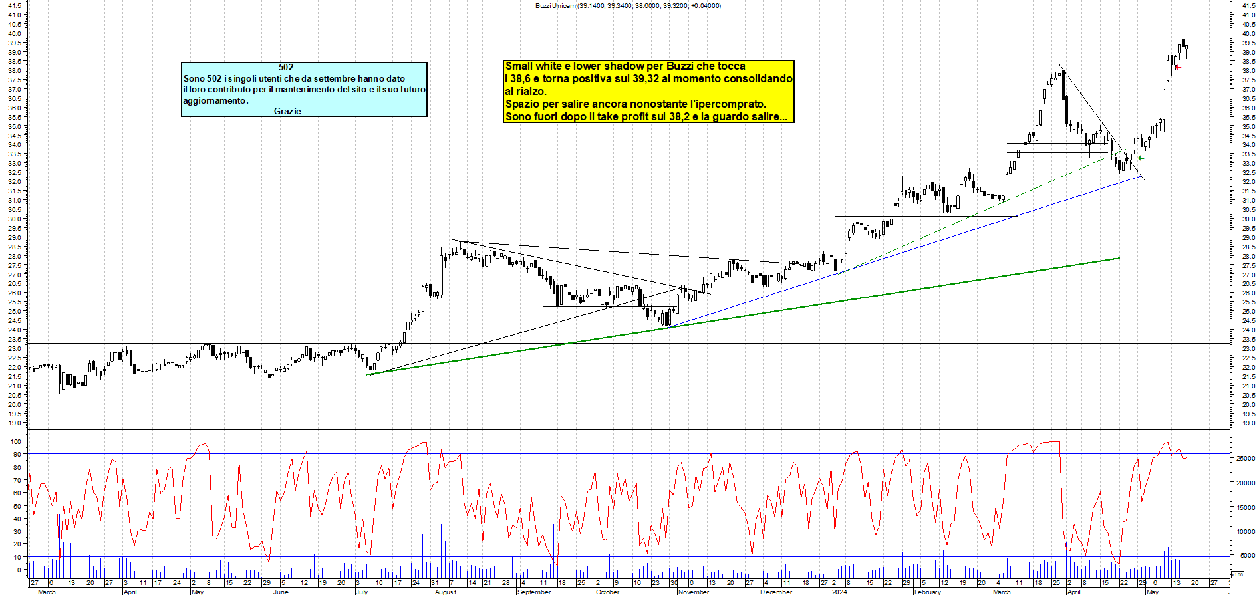Click the yellow note line 'al rialzo.'

(x=525, y=91)
